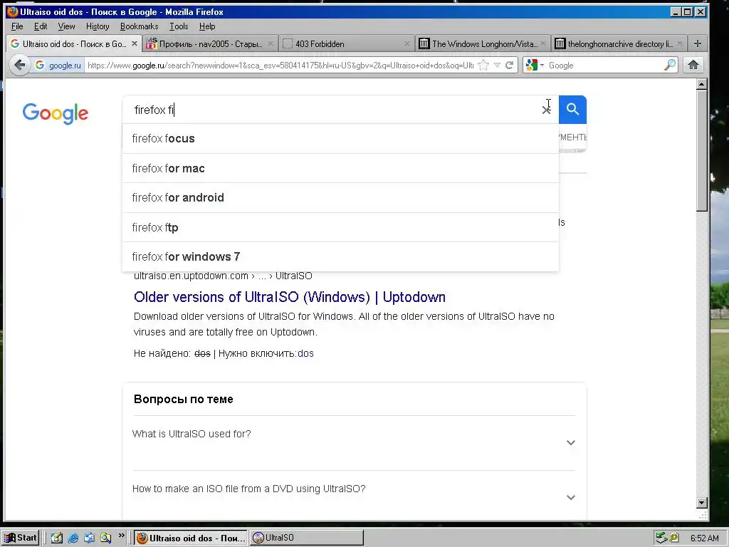Click the search folder quick launch icon
Viewport: 729px width, 547px height.
[105, 538]
